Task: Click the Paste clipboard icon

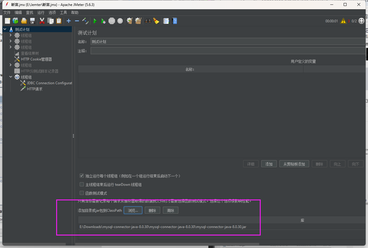Action: (59, 21)
